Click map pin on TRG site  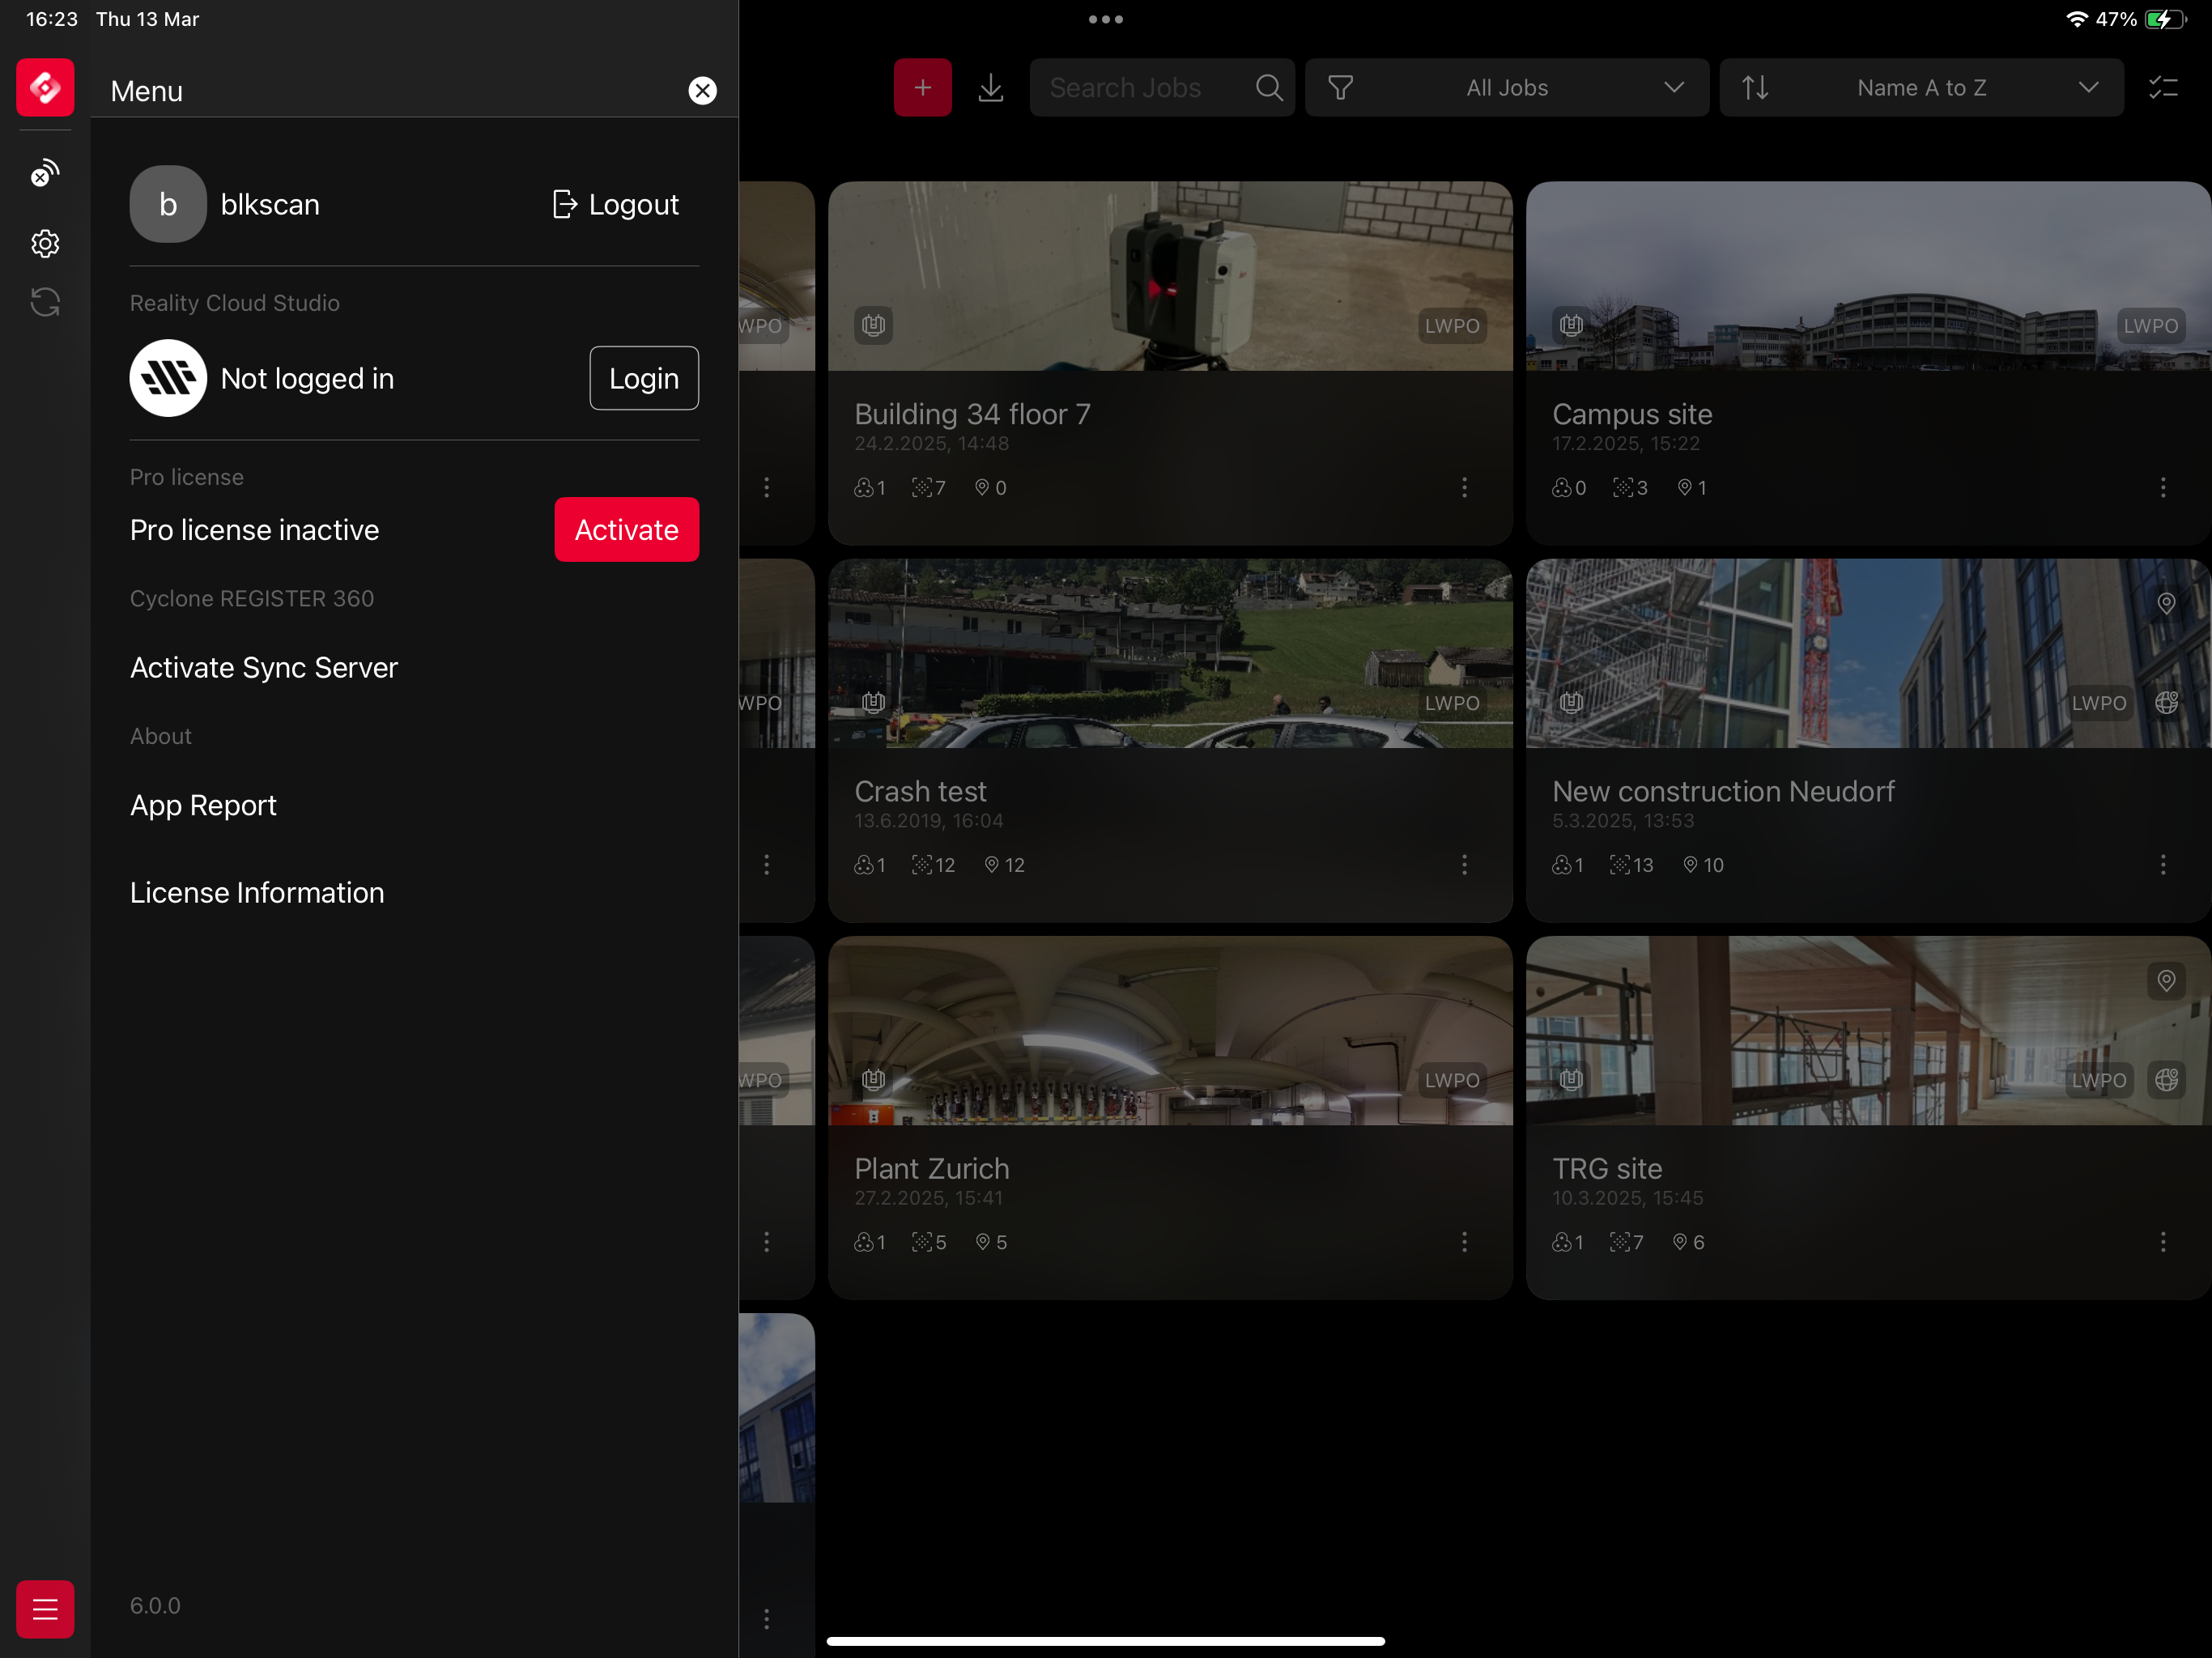[2165, 980]
